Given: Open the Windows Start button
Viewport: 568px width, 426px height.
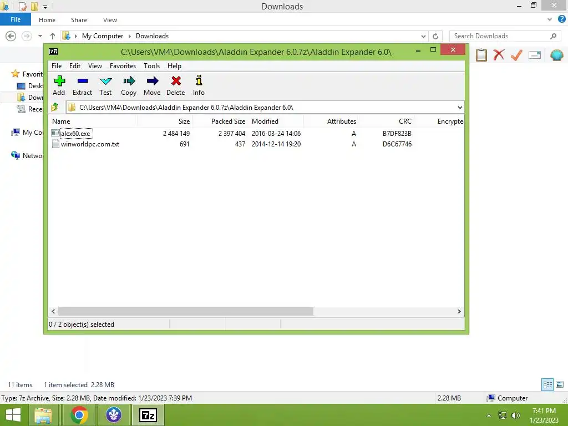Looking at the screenshot, I should [x=13, y=415].
